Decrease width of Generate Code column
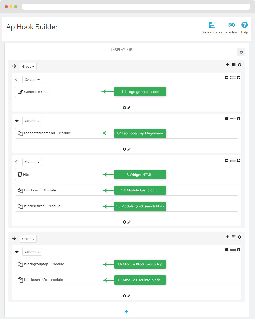This screenshot has width=255, height=319. tap(227, 78)
